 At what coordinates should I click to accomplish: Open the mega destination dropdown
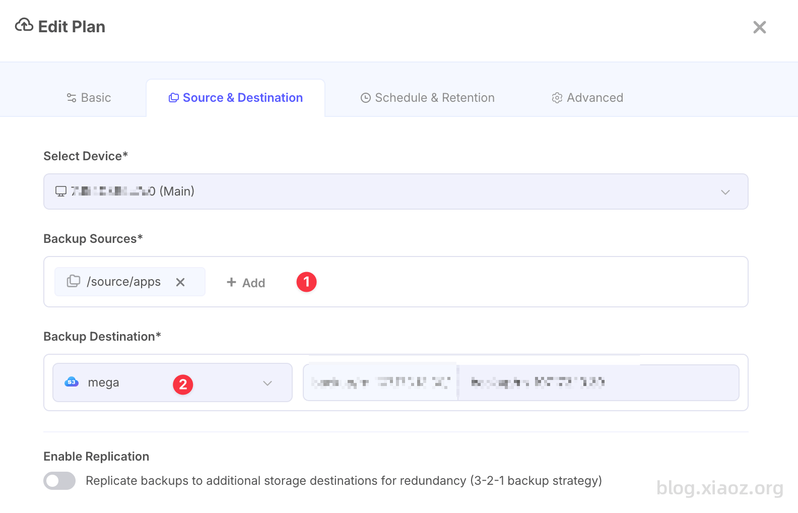(x=172, y=382)
